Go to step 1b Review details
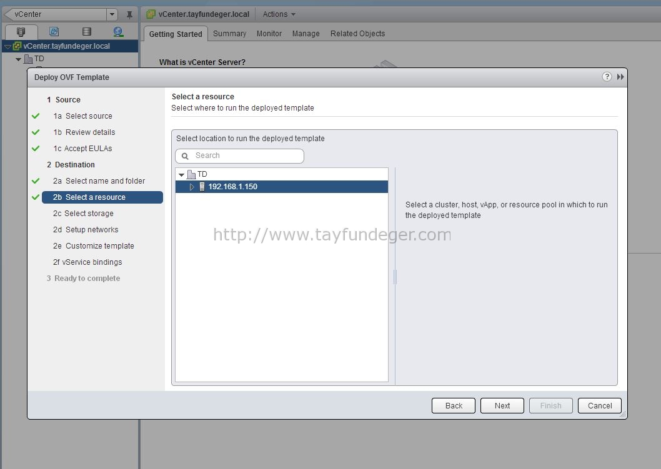The image size is (661, 469). 84,132
